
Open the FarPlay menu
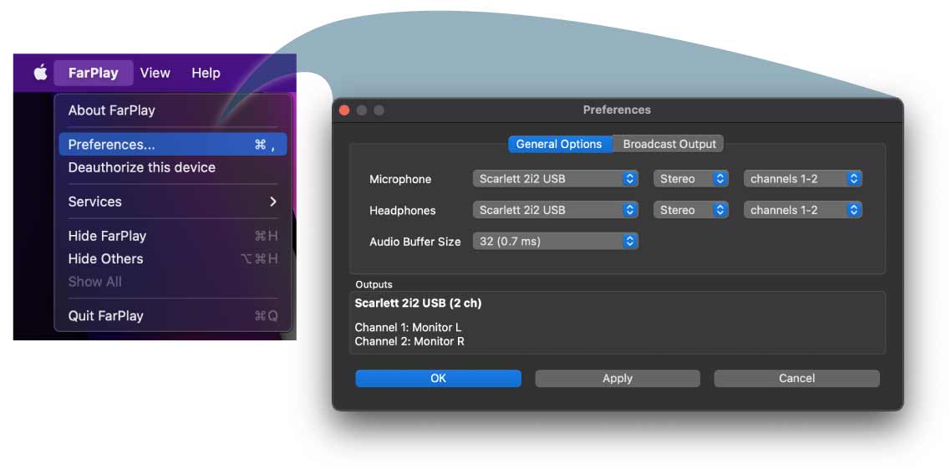click(x=93, y=73)
